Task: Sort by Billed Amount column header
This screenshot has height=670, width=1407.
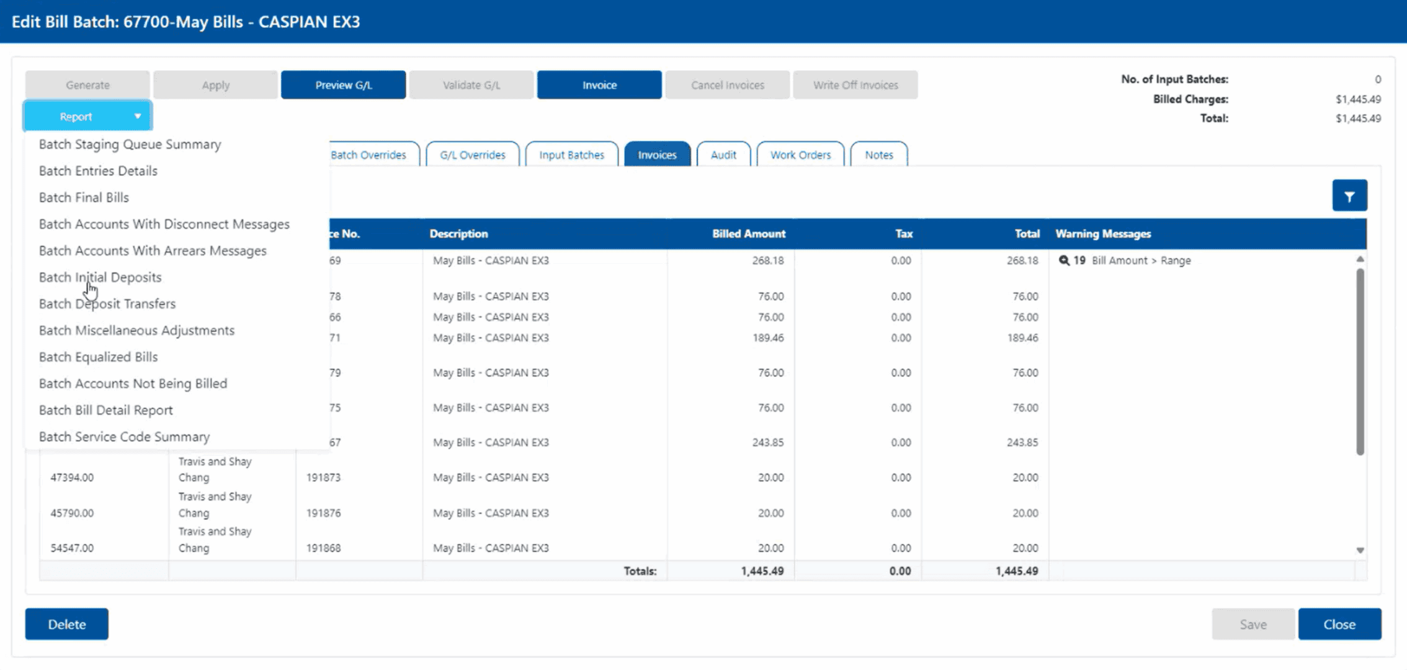Action: click(748, 234)
